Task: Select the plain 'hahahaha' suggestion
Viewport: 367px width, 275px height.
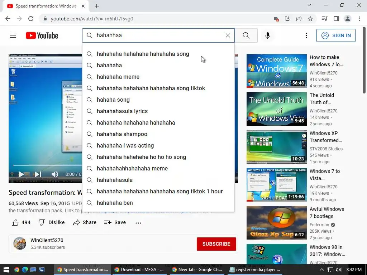Action: tap(158, 65)
